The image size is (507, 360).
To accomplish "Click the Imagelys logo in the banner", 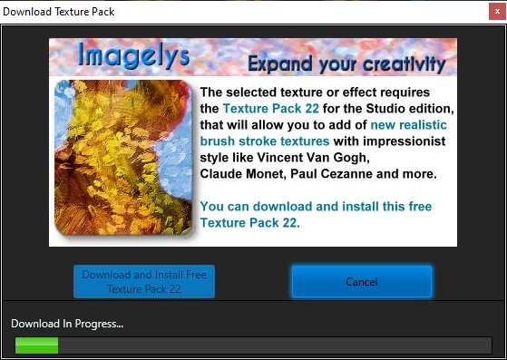I will tap(133, 56).
